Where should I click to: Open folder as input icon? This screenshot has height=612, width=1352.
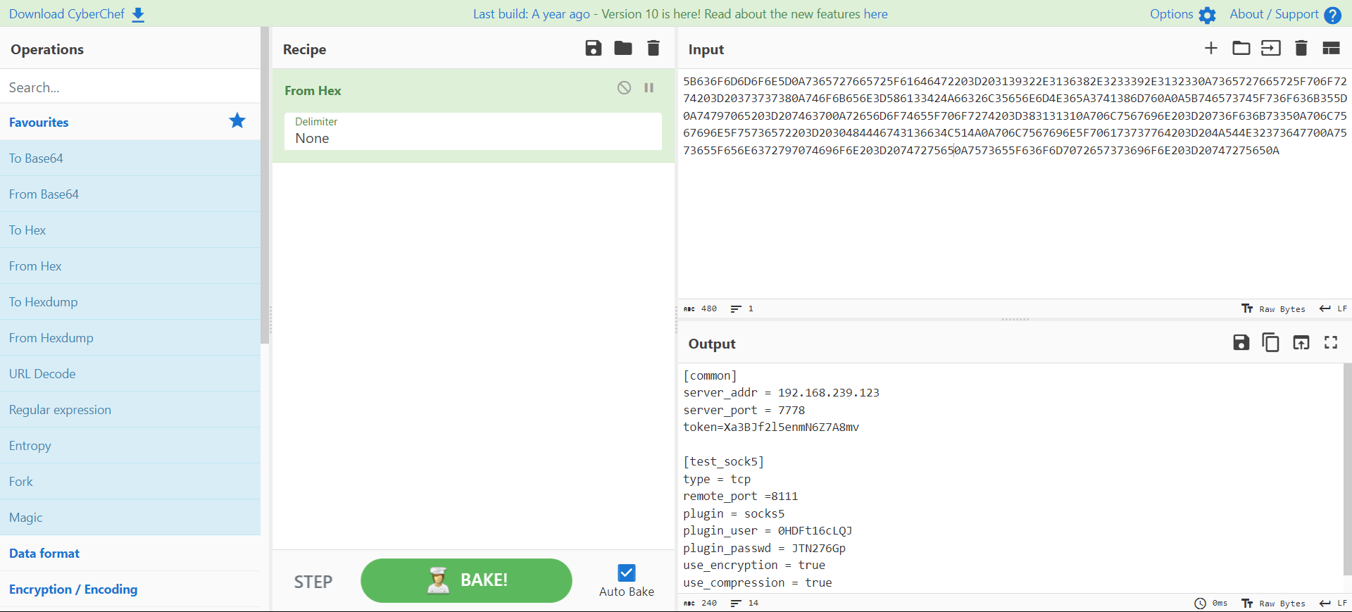pos(1241,48)
